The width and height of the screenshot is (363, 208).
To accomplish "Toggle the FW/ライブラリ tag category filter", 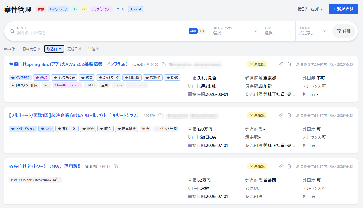I will click(58, 9).
